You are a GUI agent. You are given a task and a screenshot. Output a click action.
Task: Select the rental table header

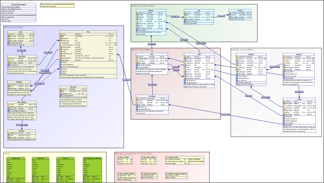click(x=299, y=99)
